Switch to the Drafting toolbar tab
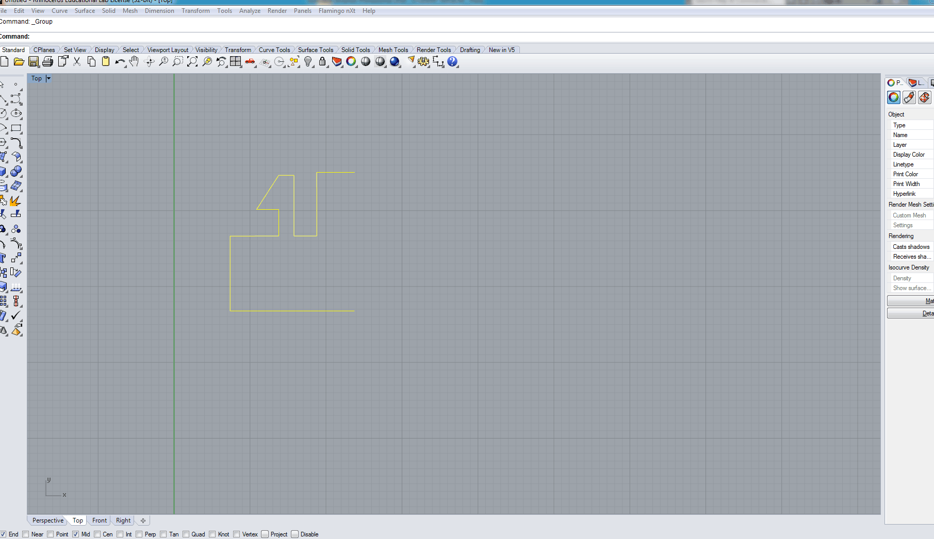934x539 pixels. point(470,50)
